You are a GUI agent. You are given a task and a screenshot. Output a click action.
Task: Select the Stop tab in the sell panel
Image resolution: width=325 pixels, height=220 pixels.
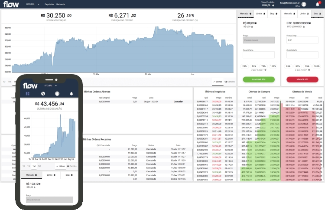click(317, 14)
